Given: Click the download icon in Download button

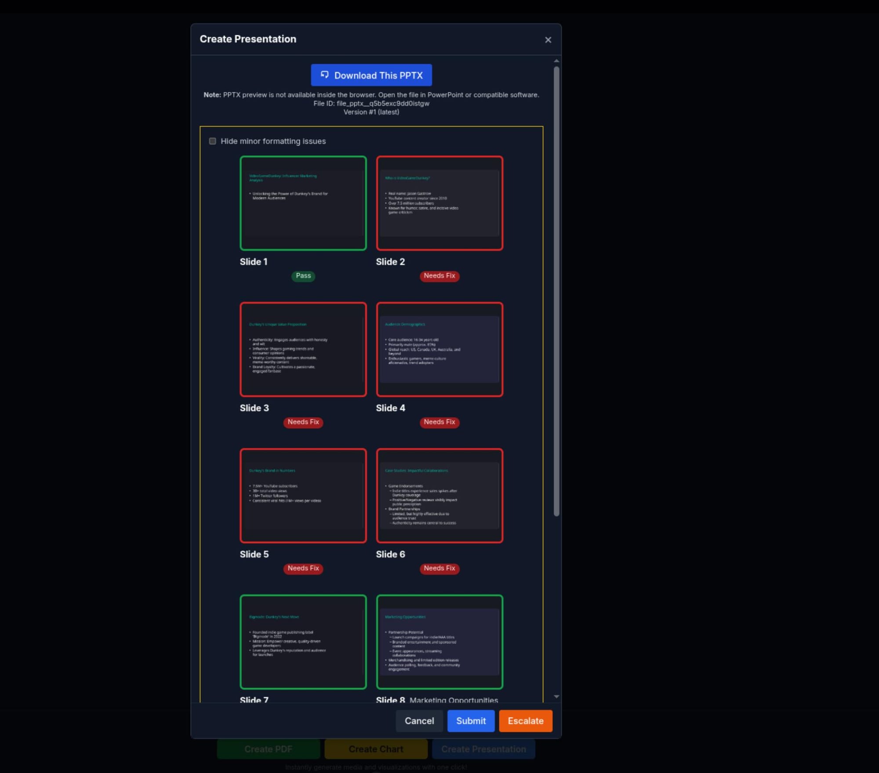Looking at the screenshot, I should (324, 75).
